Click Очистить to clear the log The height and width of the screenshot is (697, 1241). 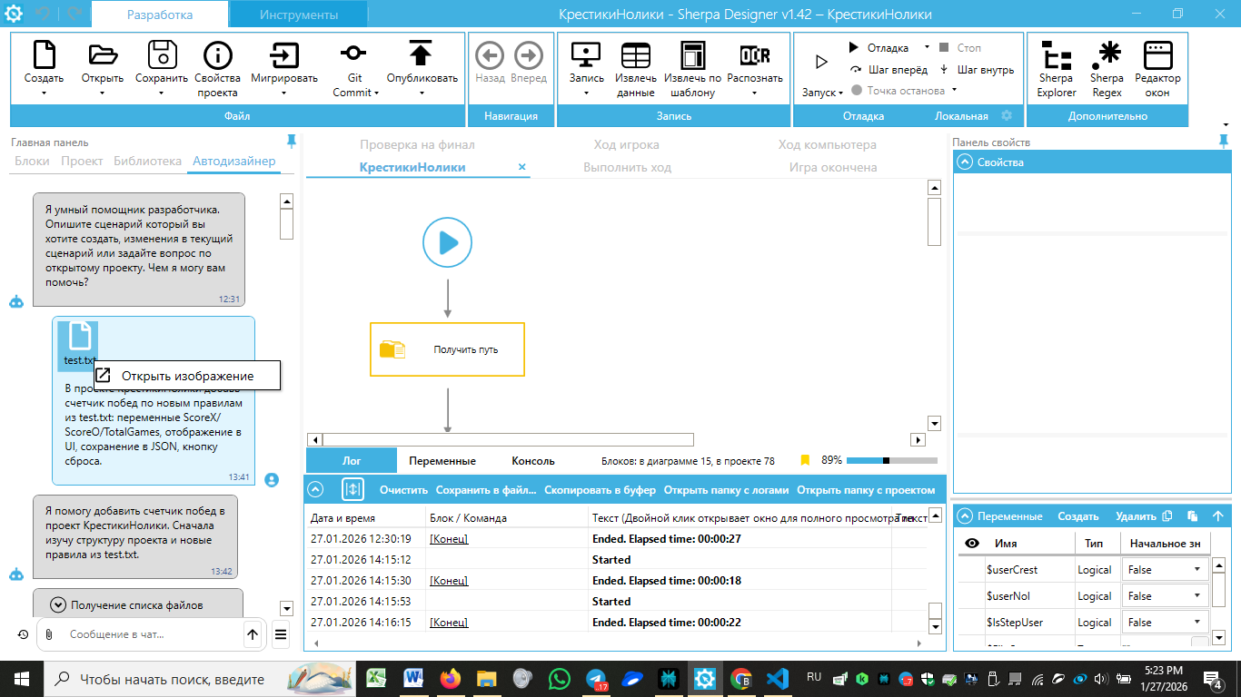(x=403, y=490)
